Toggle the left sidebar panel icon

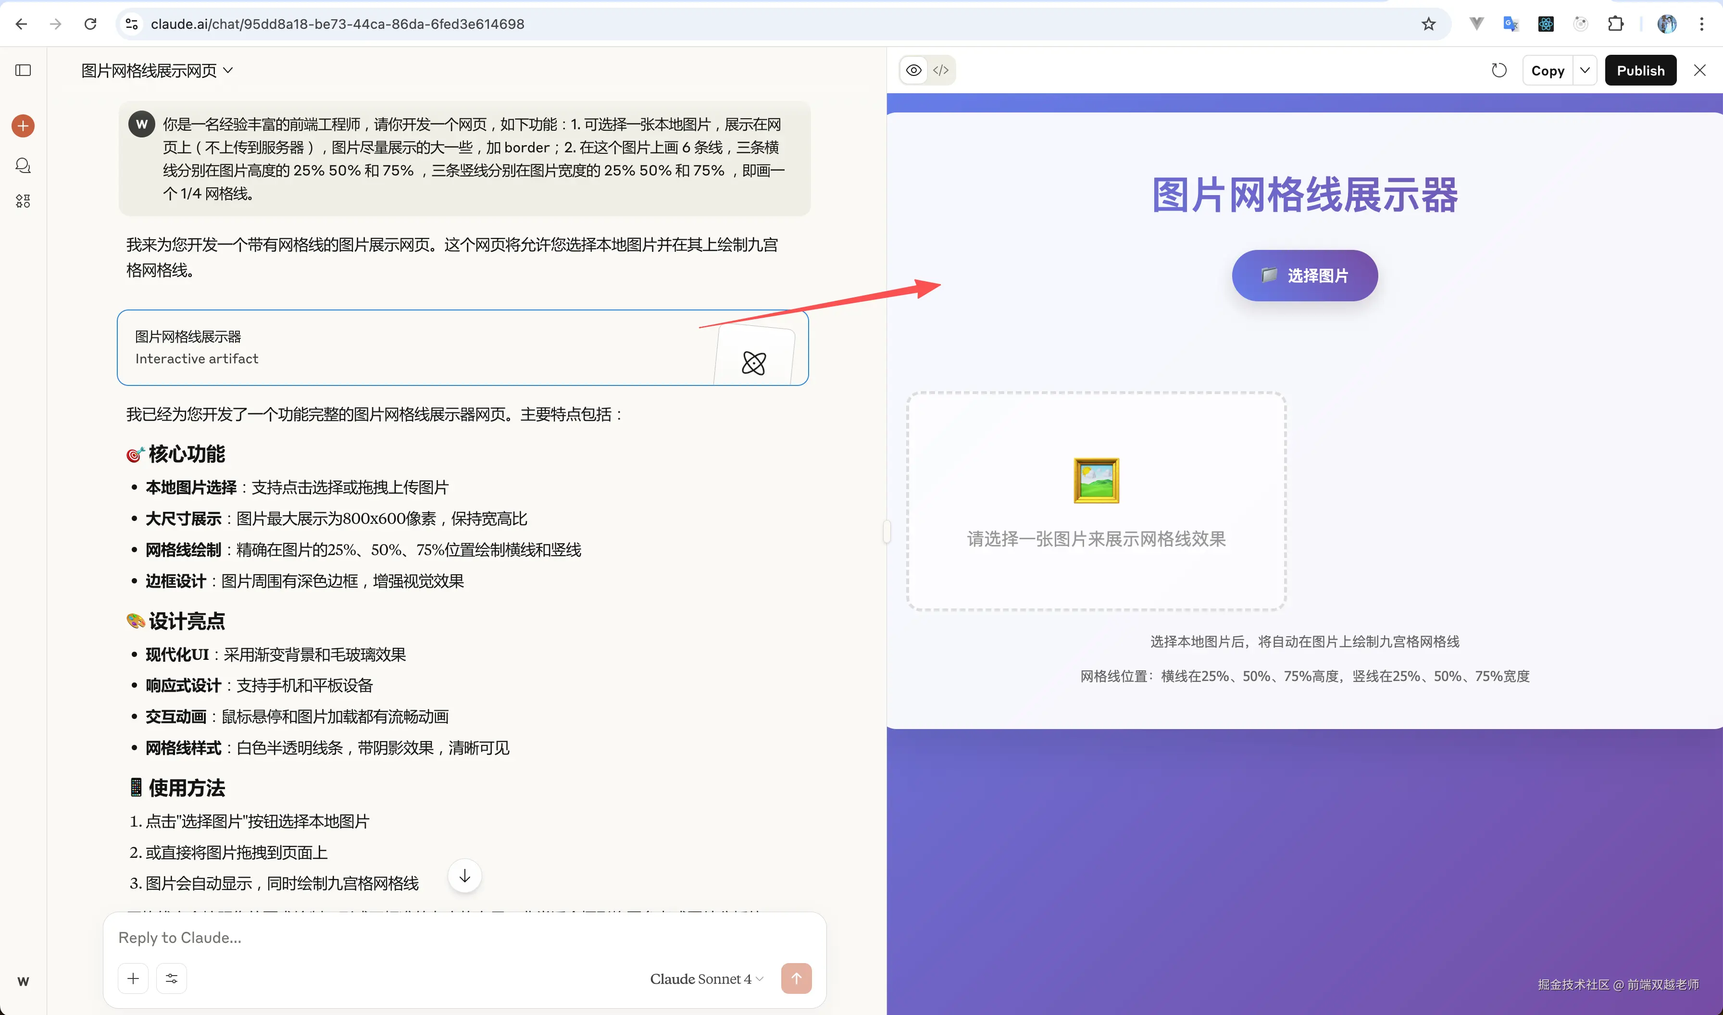pyautogui.click(x=23, y=71)
